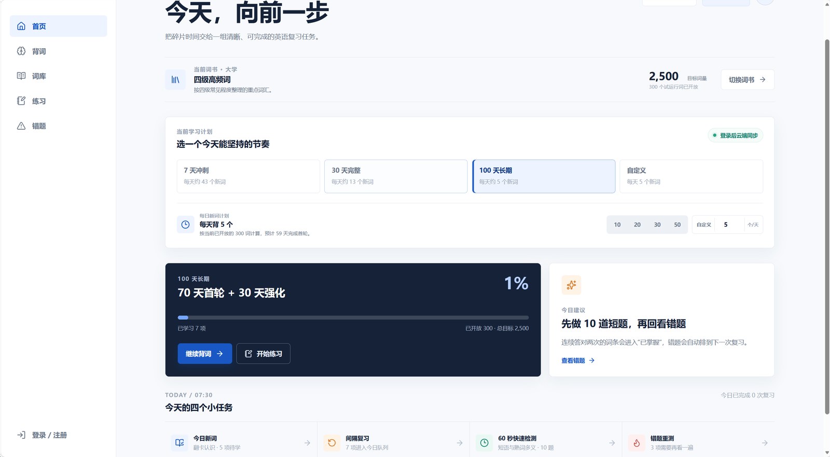
Task: Open the 登录 / 注册 sidebar link
Action: 59,435
